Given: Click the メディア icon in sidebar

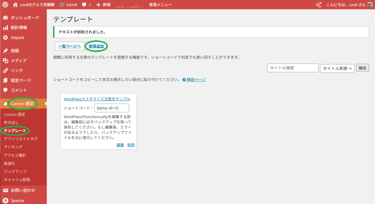Looking at the screenshot, I should [5, 61].
